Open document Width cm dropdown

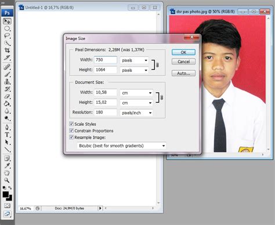[136, 93]
